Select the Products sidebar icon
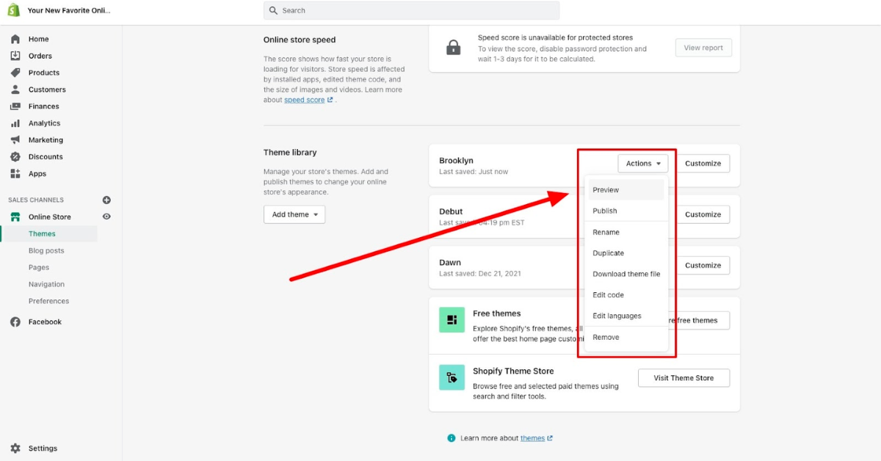 coord(16,72)
